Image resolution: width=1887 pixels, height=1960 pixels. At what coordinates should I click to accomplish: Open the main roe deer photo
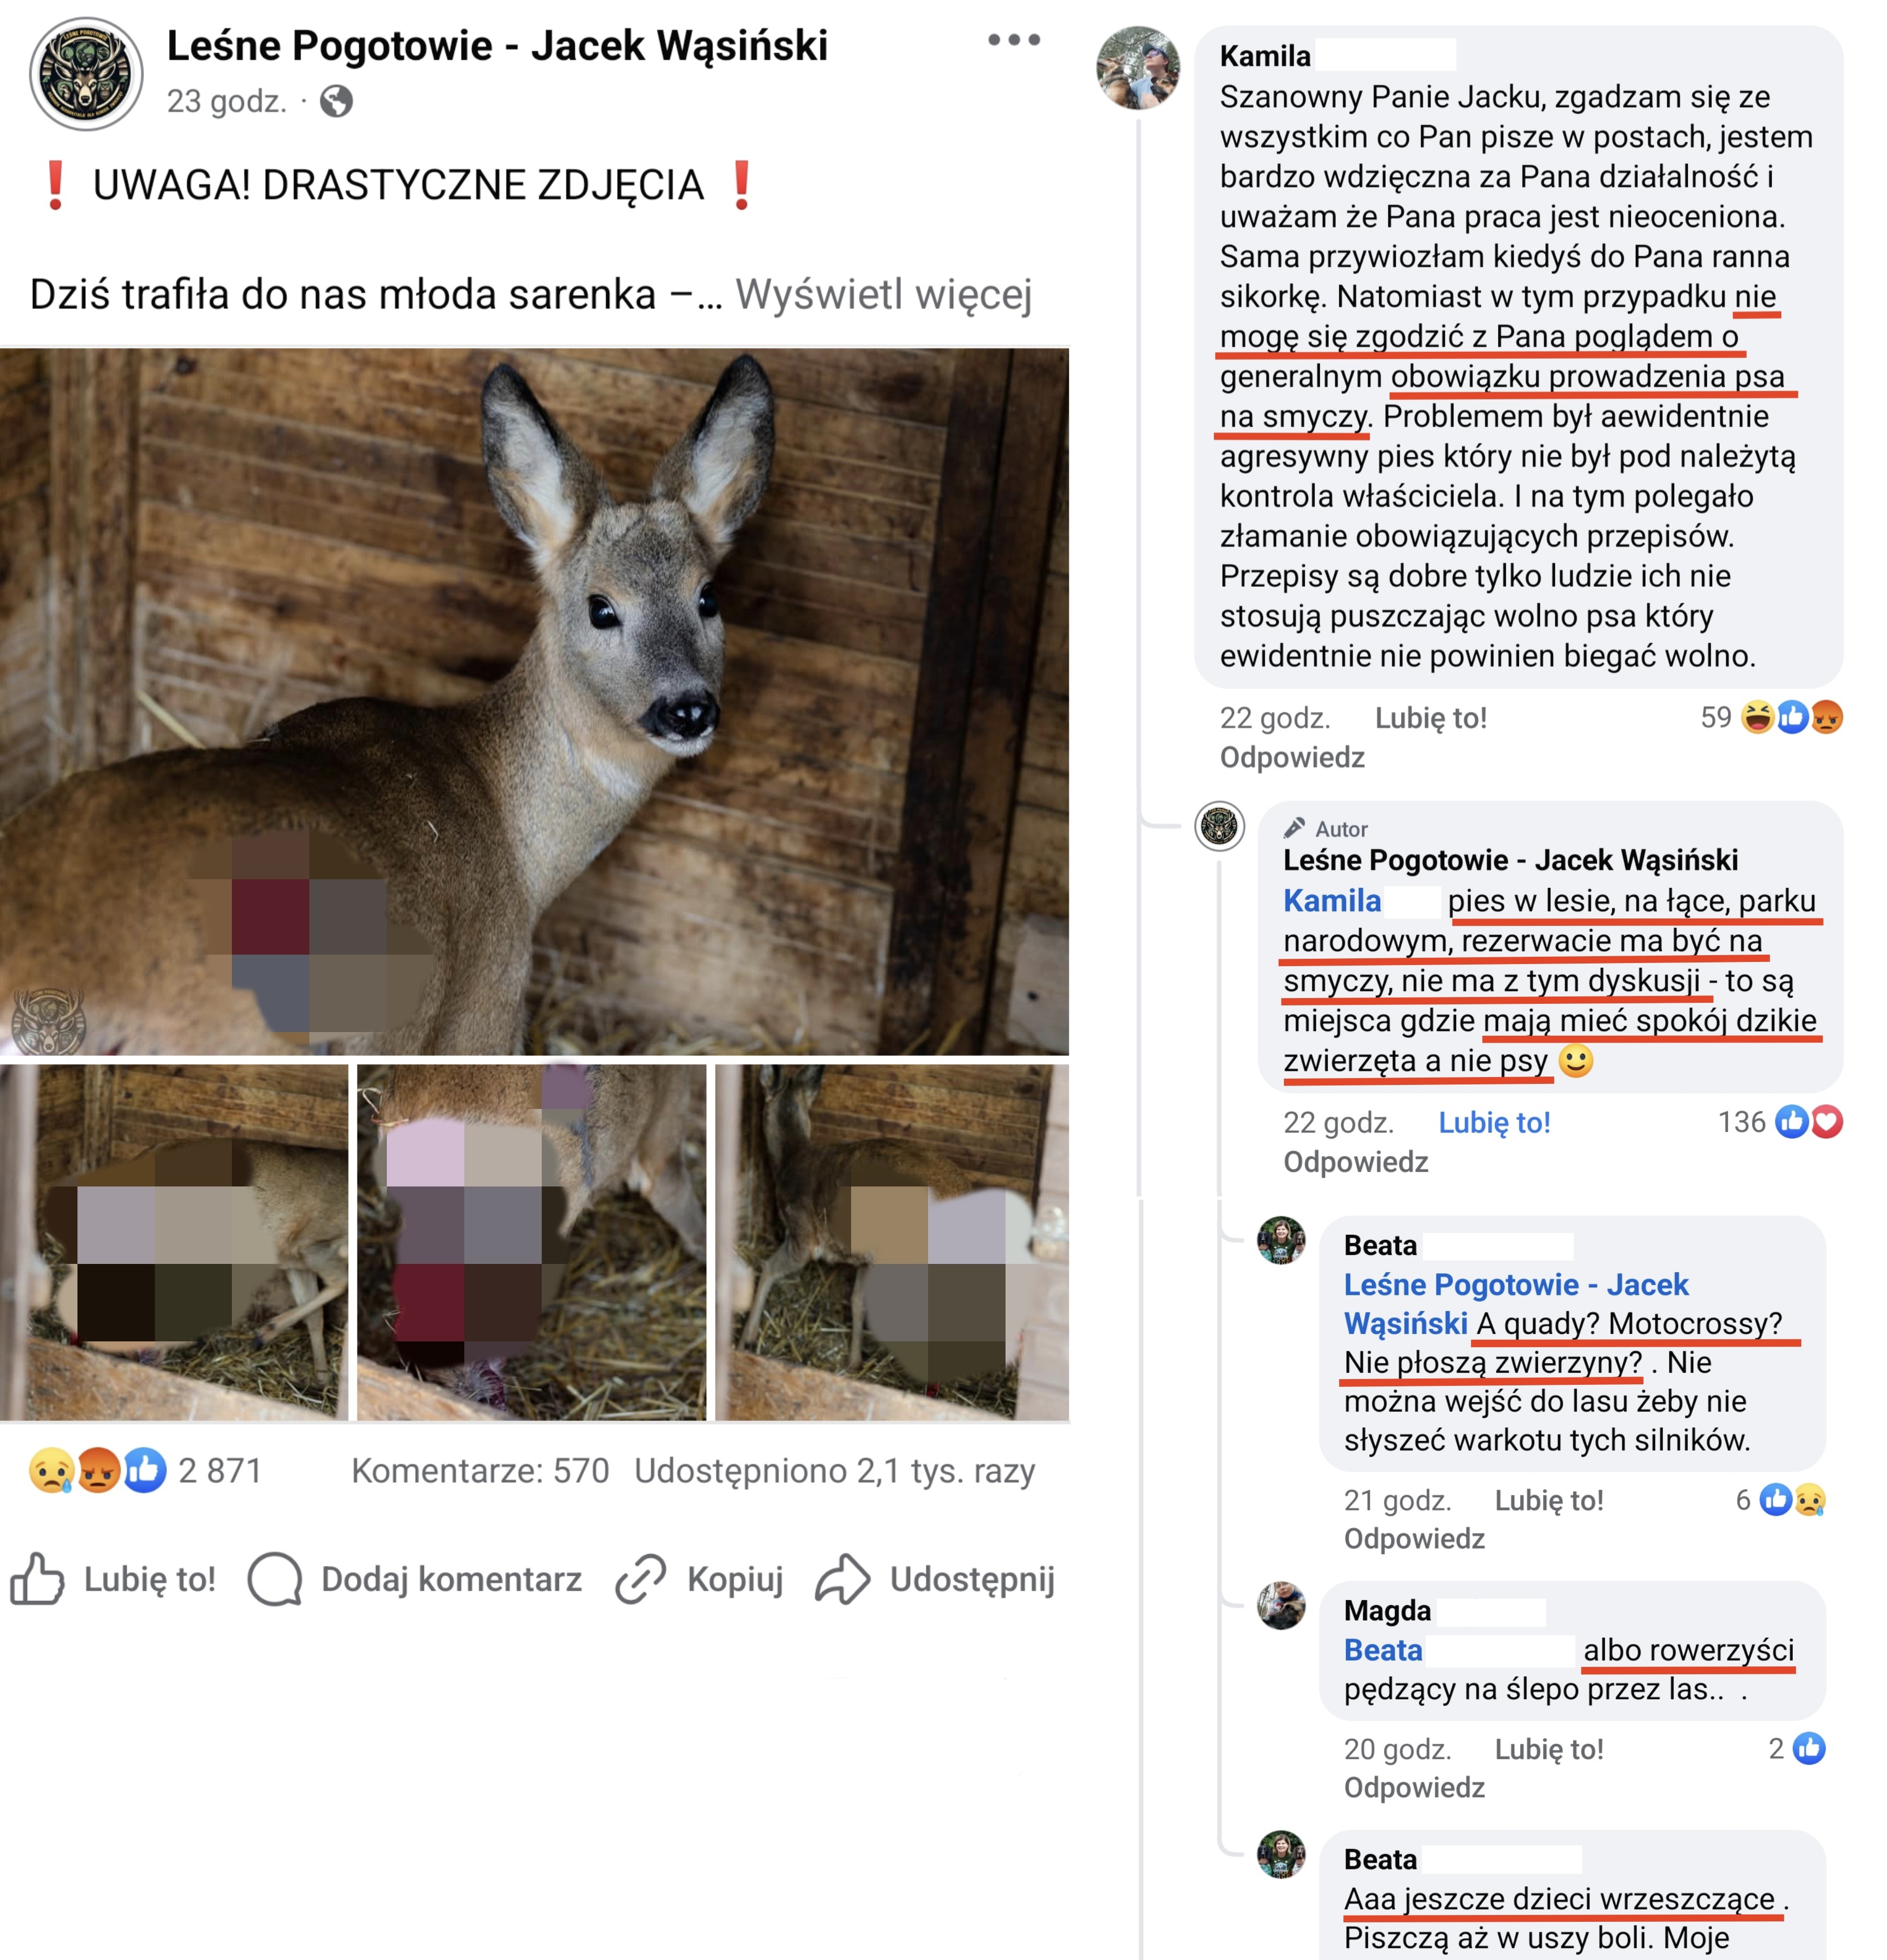(x=534, y=701)
